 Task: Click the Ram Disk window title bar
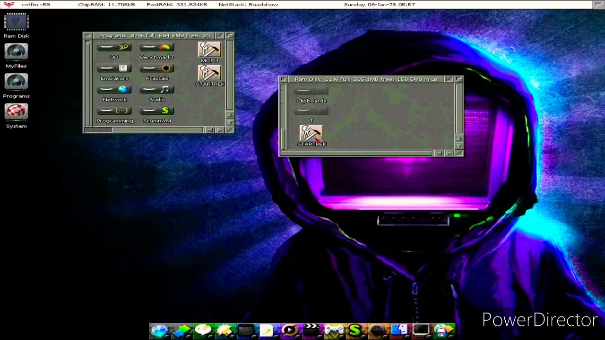[x=366, y=79]
